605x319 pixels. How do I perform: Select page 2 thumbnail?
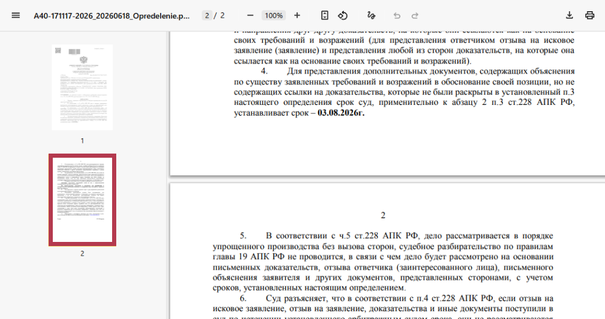(x=82, y=200)
